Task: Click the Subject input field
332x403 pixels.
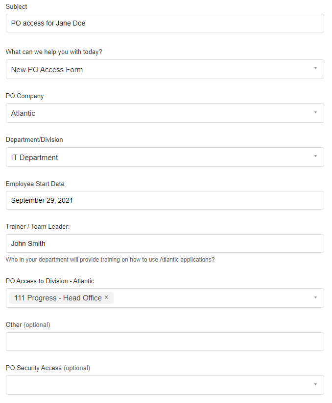Action: 165,23
